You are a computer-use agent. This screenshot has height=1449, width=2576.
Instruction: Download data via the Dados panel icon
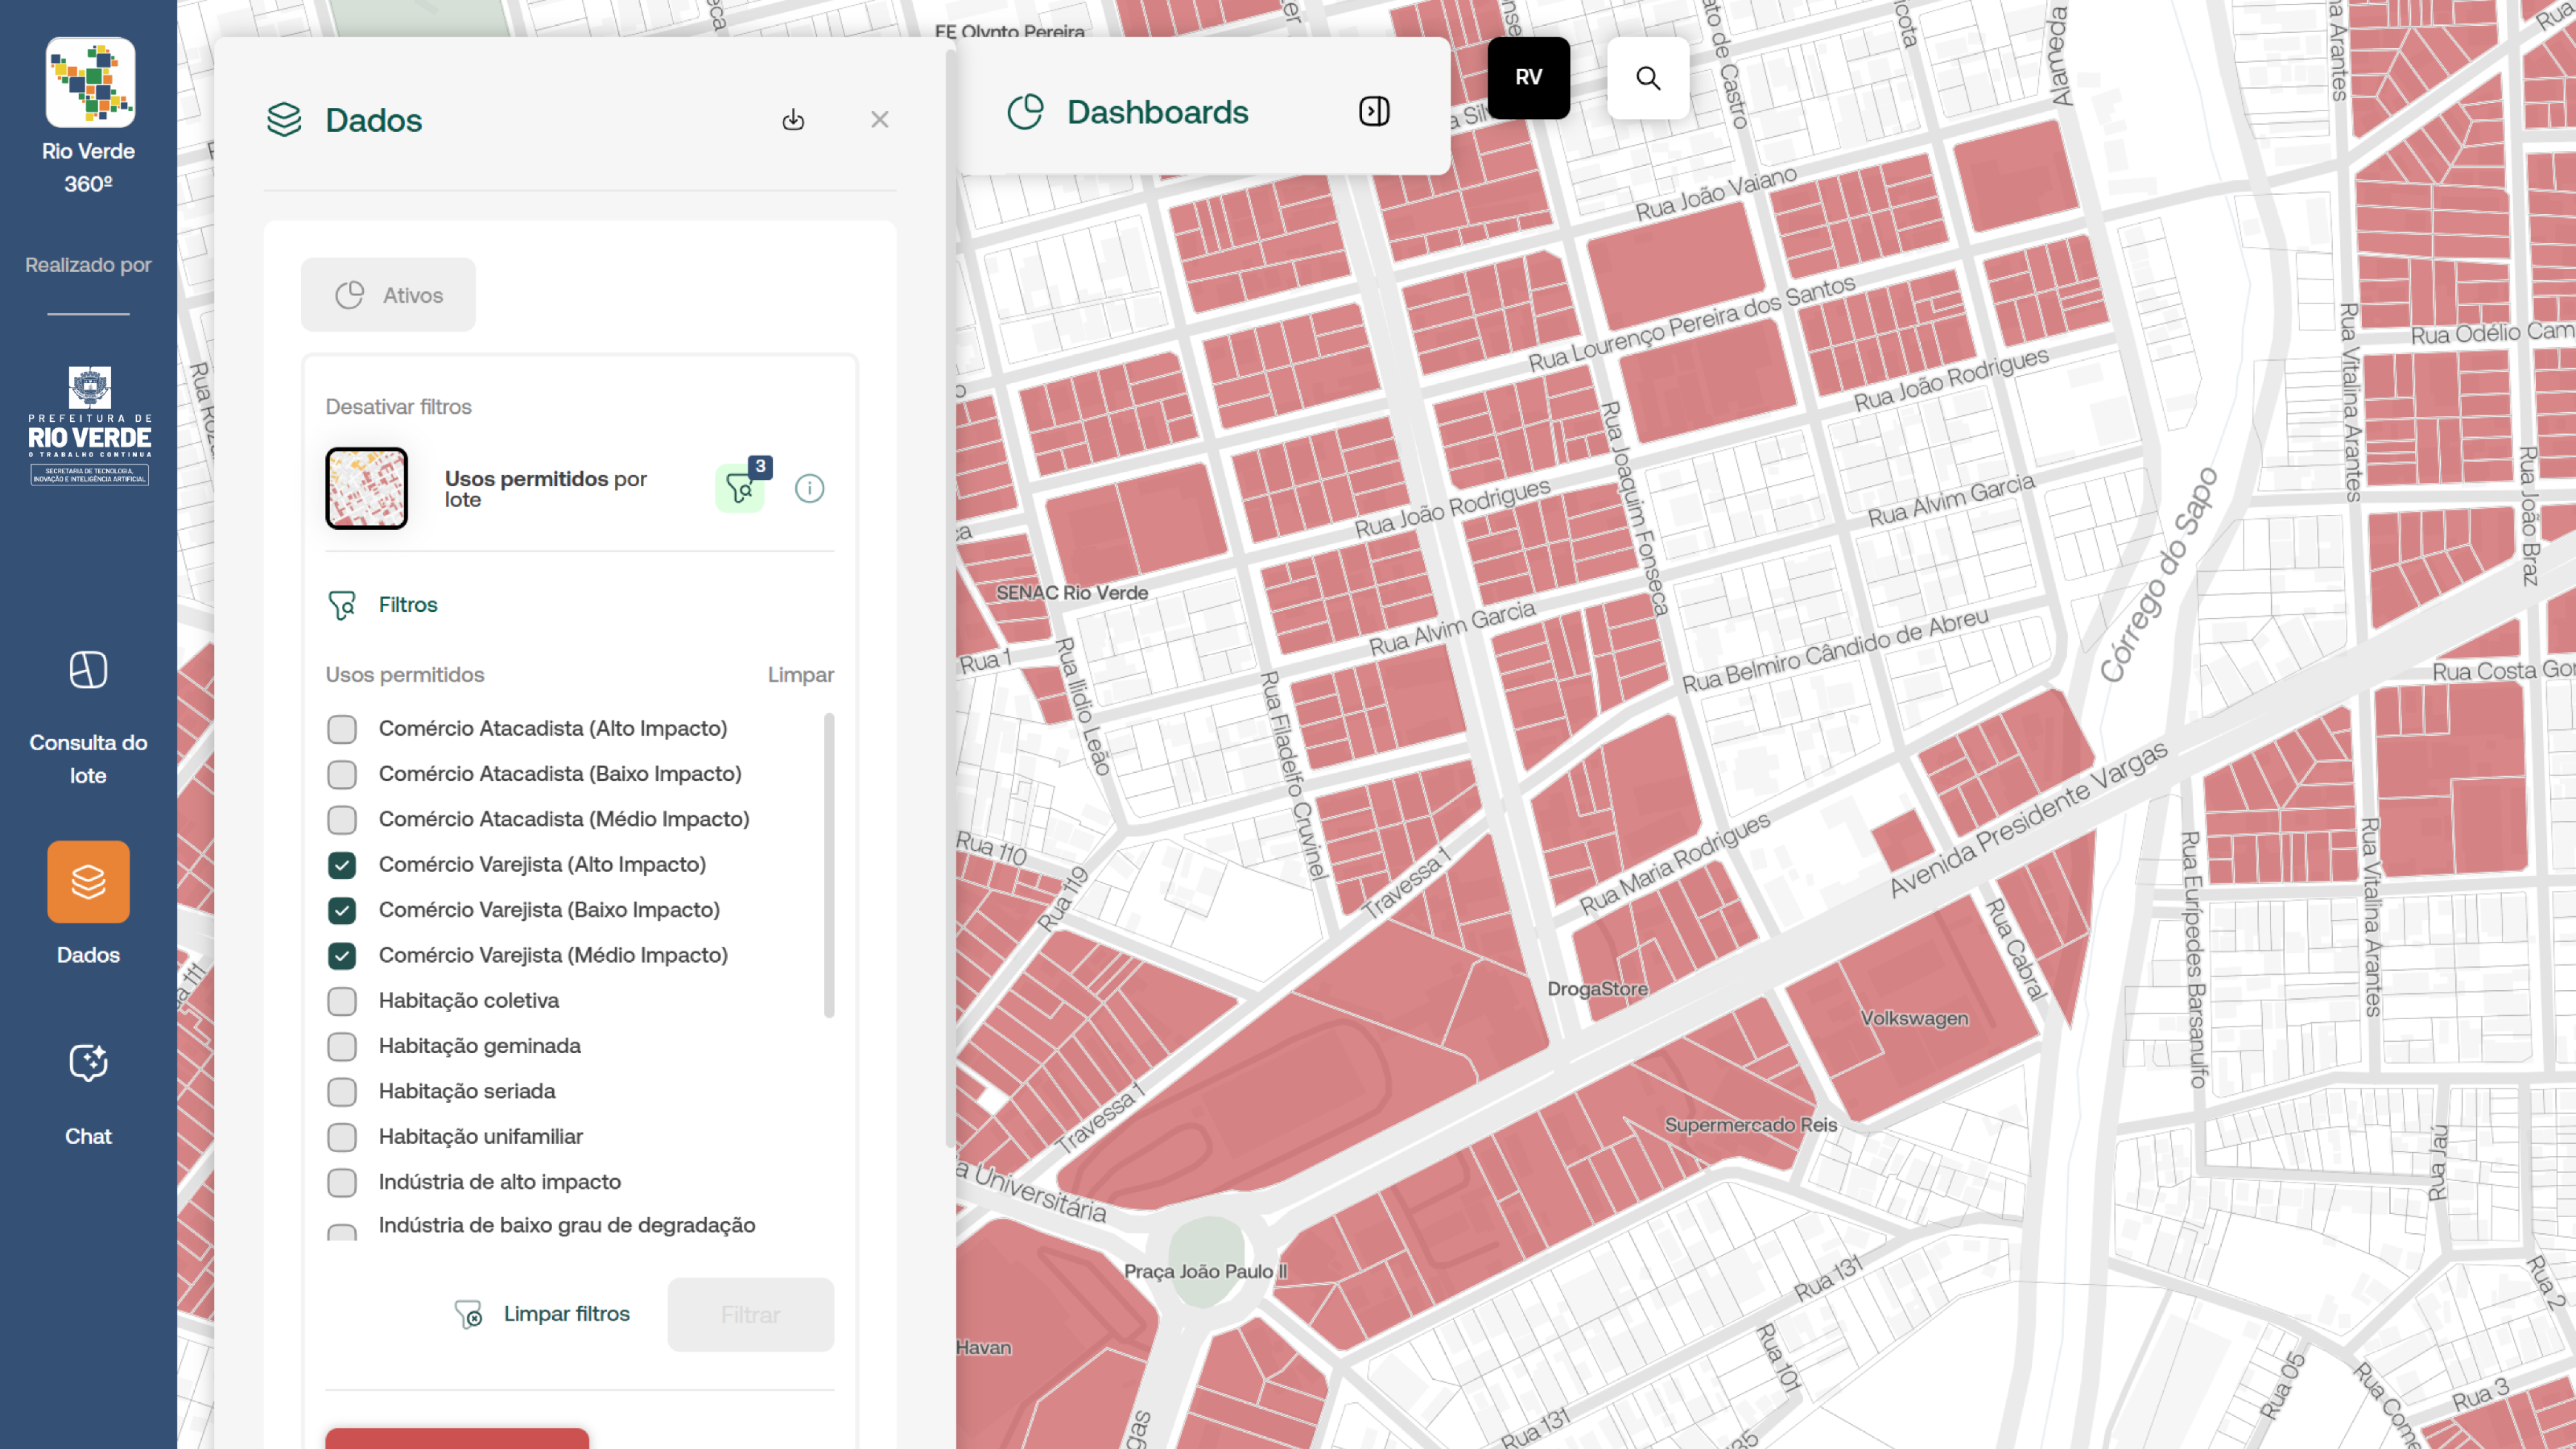(x=793, y=120)
